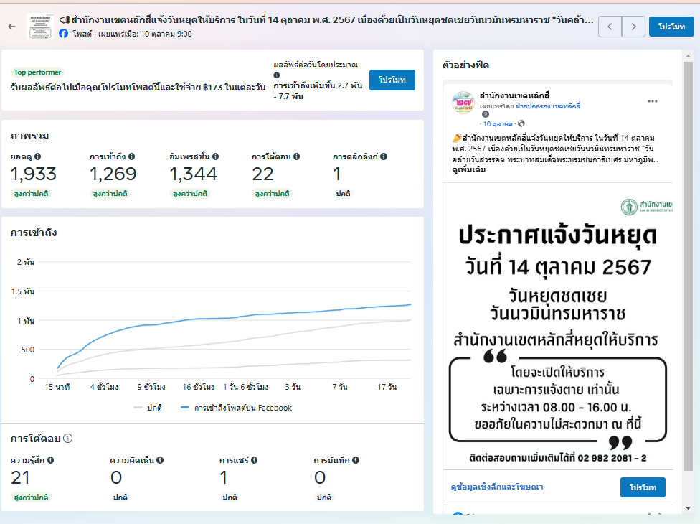Go to previous post with left chevron
700x524 pixels.
pos(610,27)
